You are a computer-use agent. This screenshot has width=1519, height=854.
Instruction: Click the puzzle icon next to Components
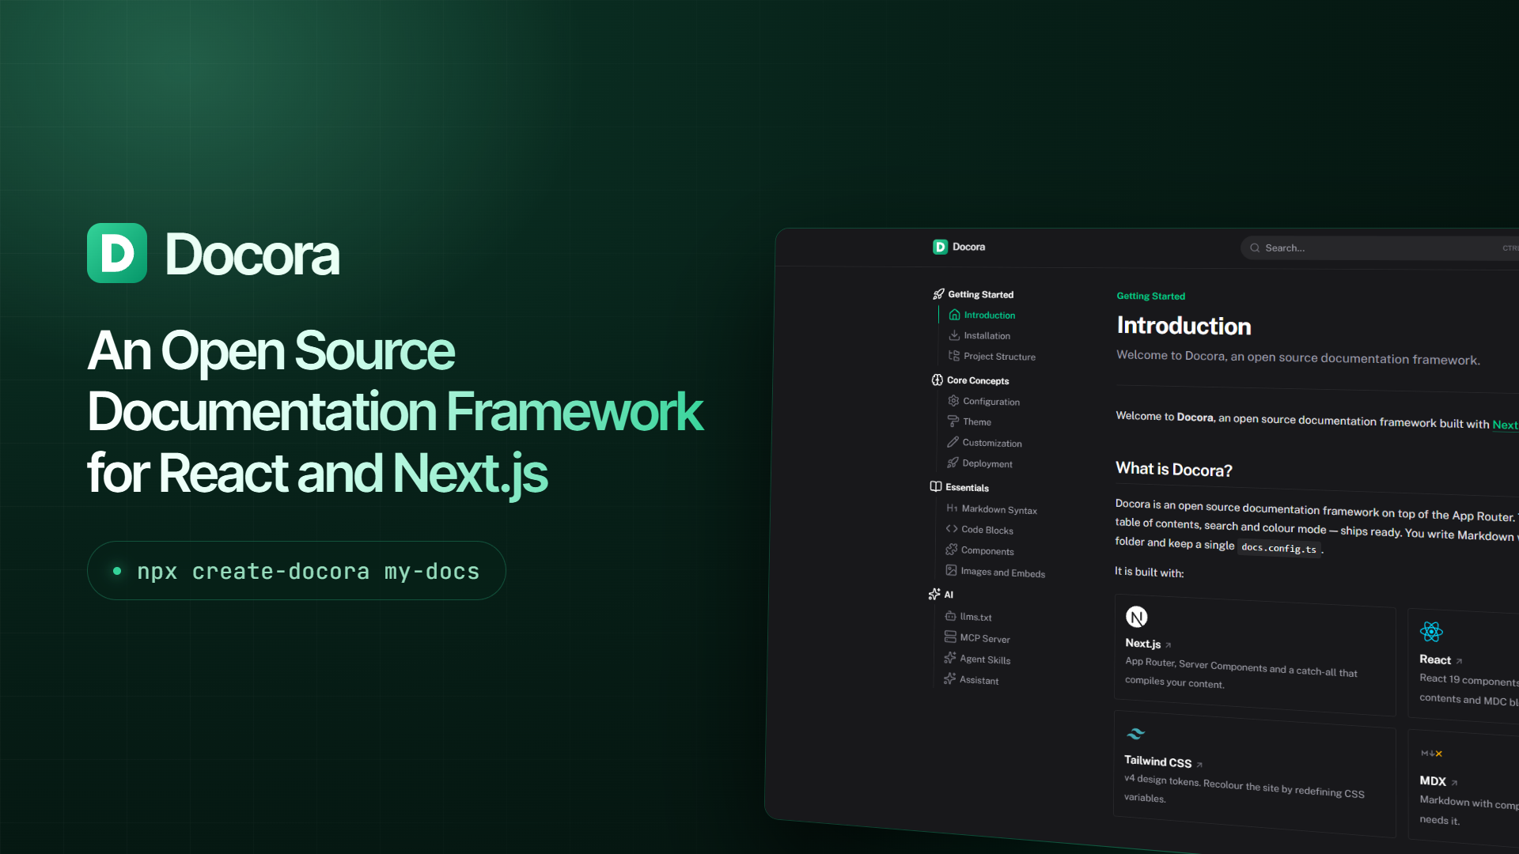pyautogui.click(x=951, y=550)
